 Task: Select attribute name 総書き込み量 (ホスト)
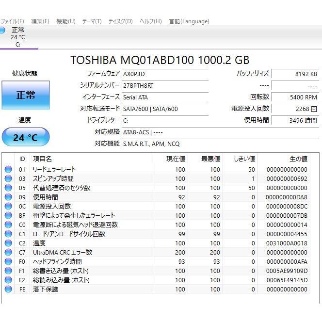[x=61, y=271]
